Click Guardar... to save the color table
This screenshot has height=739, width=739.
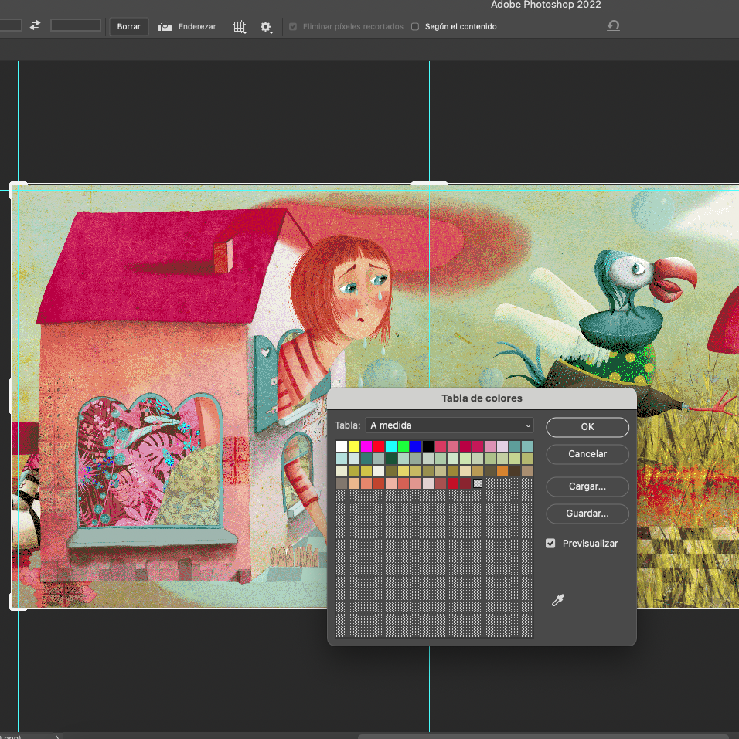tap(587, 514)
